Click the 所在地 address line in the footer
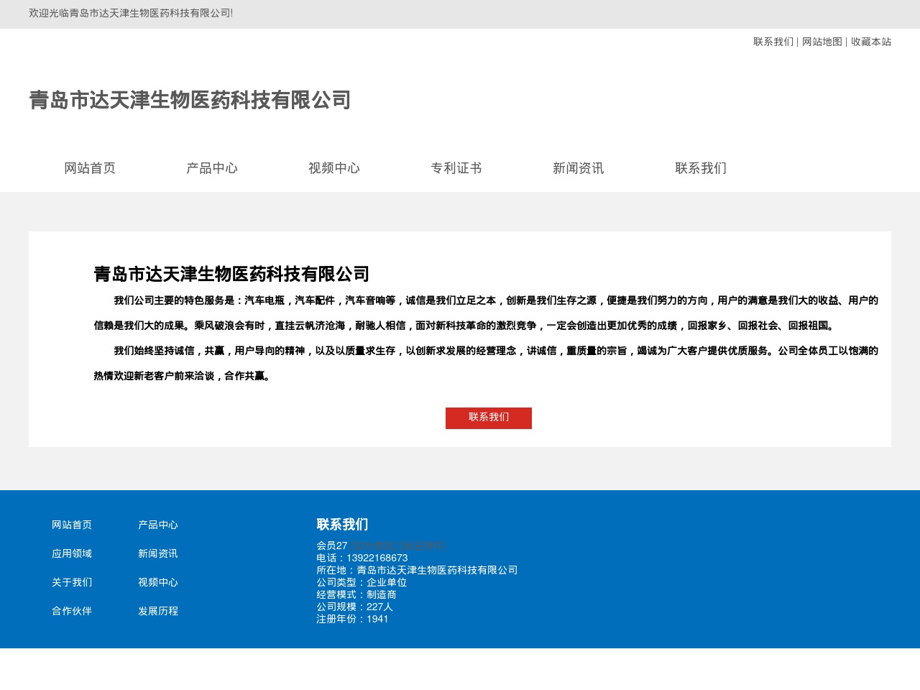The image size is (920, 690). (417, 570)
